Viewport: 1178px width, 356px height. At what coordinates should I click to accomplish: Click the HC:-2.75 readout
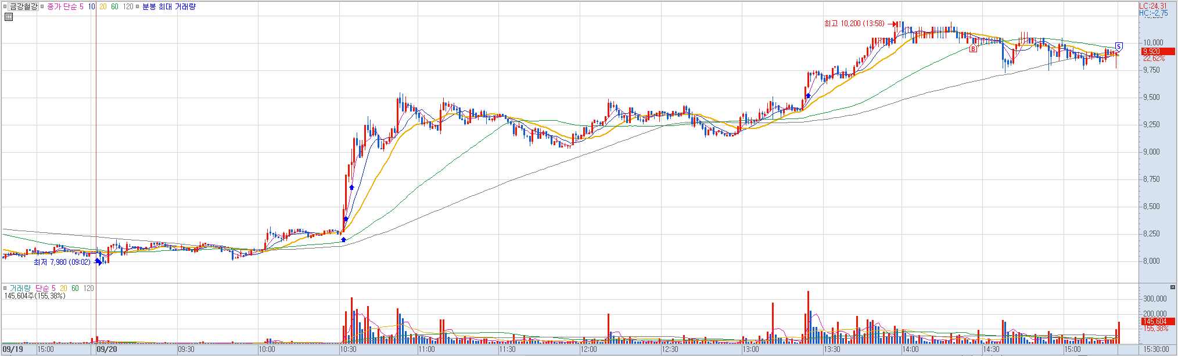[1153, 13]
